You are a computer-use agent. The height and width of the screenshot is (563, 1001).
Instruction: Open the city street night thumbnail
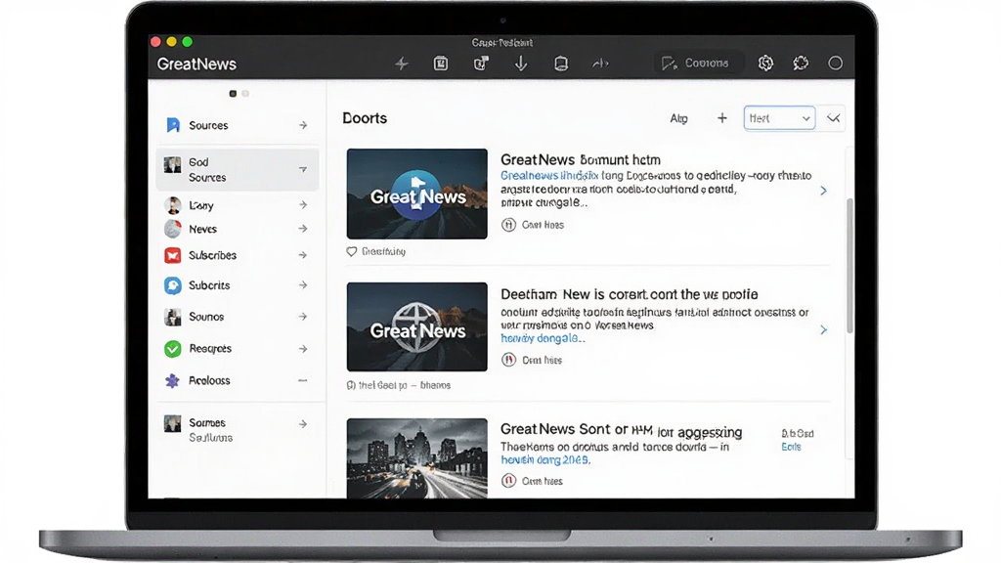pos(416,458)
